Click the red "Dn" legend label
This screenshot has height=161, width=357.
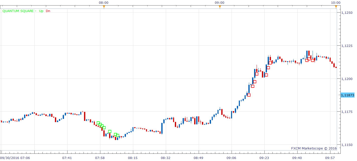coord(48,11)
